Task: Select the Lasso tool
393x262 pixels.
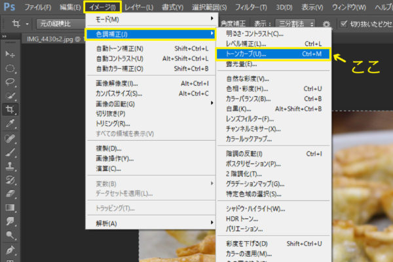Action: click(10, 82)
